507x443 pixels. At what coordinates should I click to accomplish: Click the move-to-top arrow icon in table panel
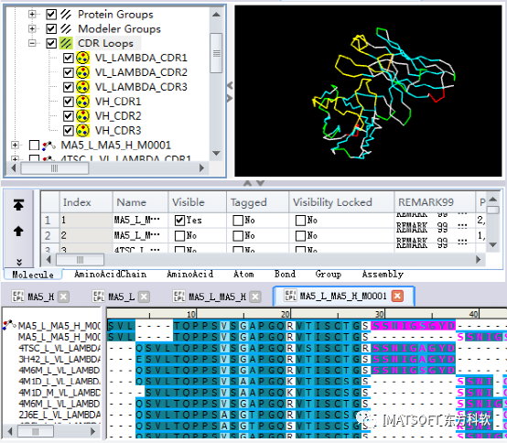[x=18, y=205]
